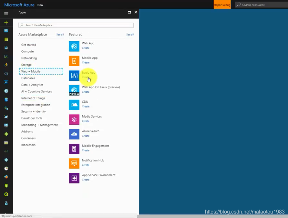This screenshot has height=218, width=288.
Task: Click the Azure Search tile icon
Action: 74,134
